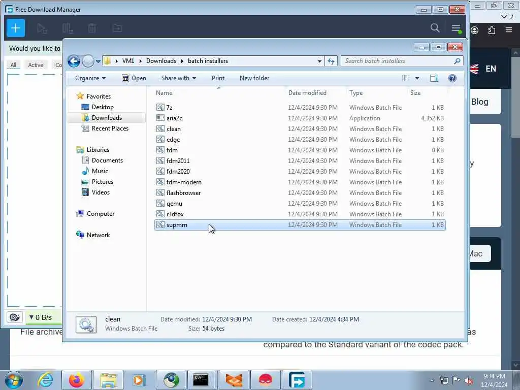Go back with Explorer back arrow

coord(74,61)
